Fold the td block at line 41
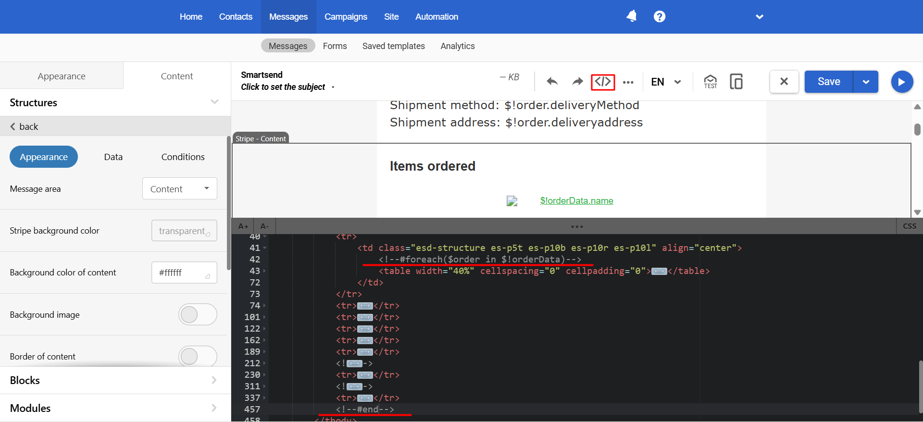This screenshot has width=923, height=422. tap(264, 248)
